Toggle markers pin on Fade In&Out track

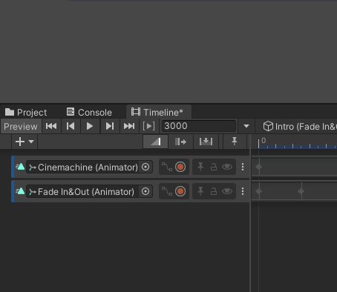[200, 191]
